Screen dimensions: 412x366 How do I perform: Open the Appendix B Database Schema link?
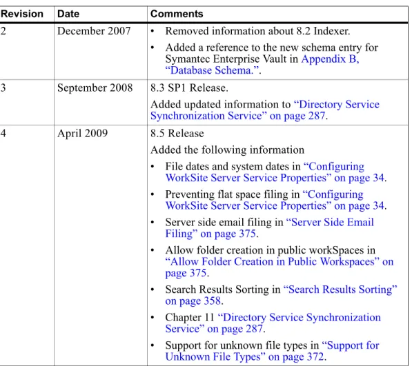point(263,65)
